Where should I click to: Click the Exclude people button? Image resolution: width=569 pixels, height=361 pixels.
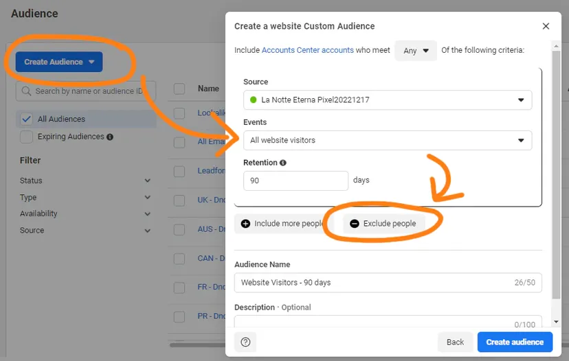383,224
